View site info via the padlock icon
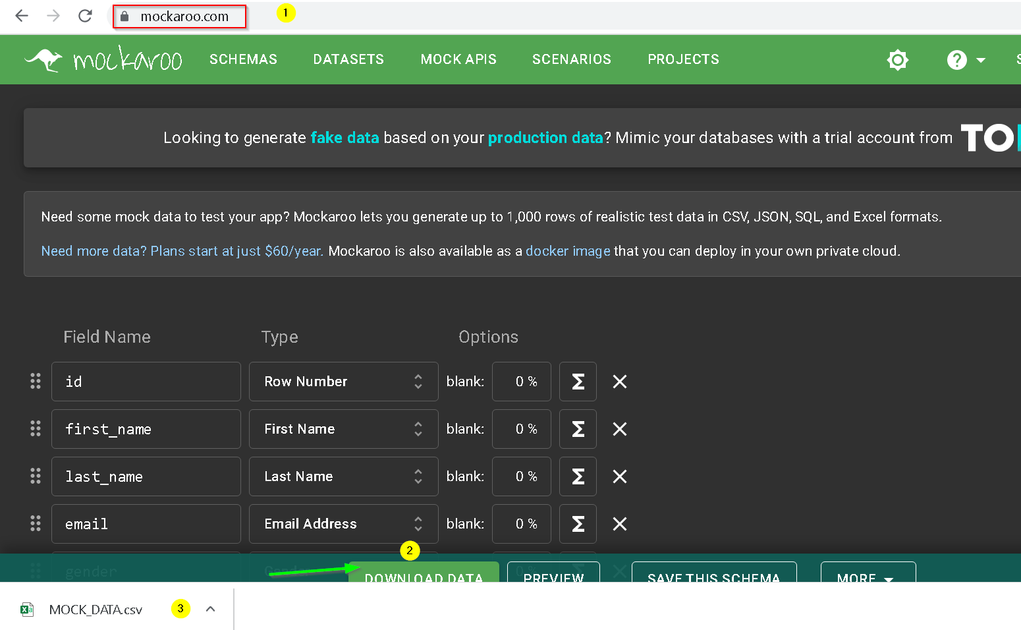 (124, 16)
